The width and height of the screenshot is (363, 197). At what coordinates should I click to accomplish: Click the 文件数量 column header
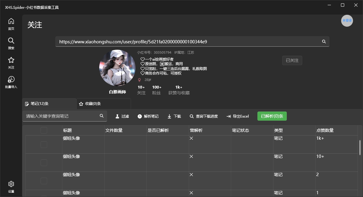pyautogui.click(x=126, y=130)
